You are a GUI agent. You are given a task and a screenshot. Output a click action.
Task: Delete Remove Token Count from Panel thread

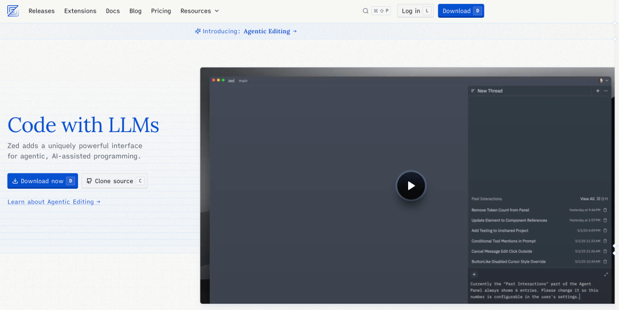[605, 210]
